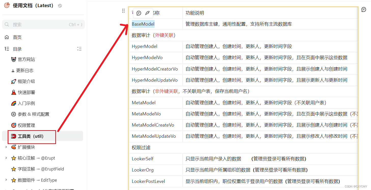This screenshot has width=371, height=190.
Task: Click the globe icon next to 使用文档 title
Action: coord(60,5)
